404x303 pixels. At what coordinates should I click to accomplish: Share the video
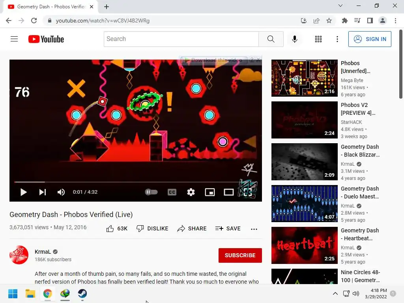point(192,228)
